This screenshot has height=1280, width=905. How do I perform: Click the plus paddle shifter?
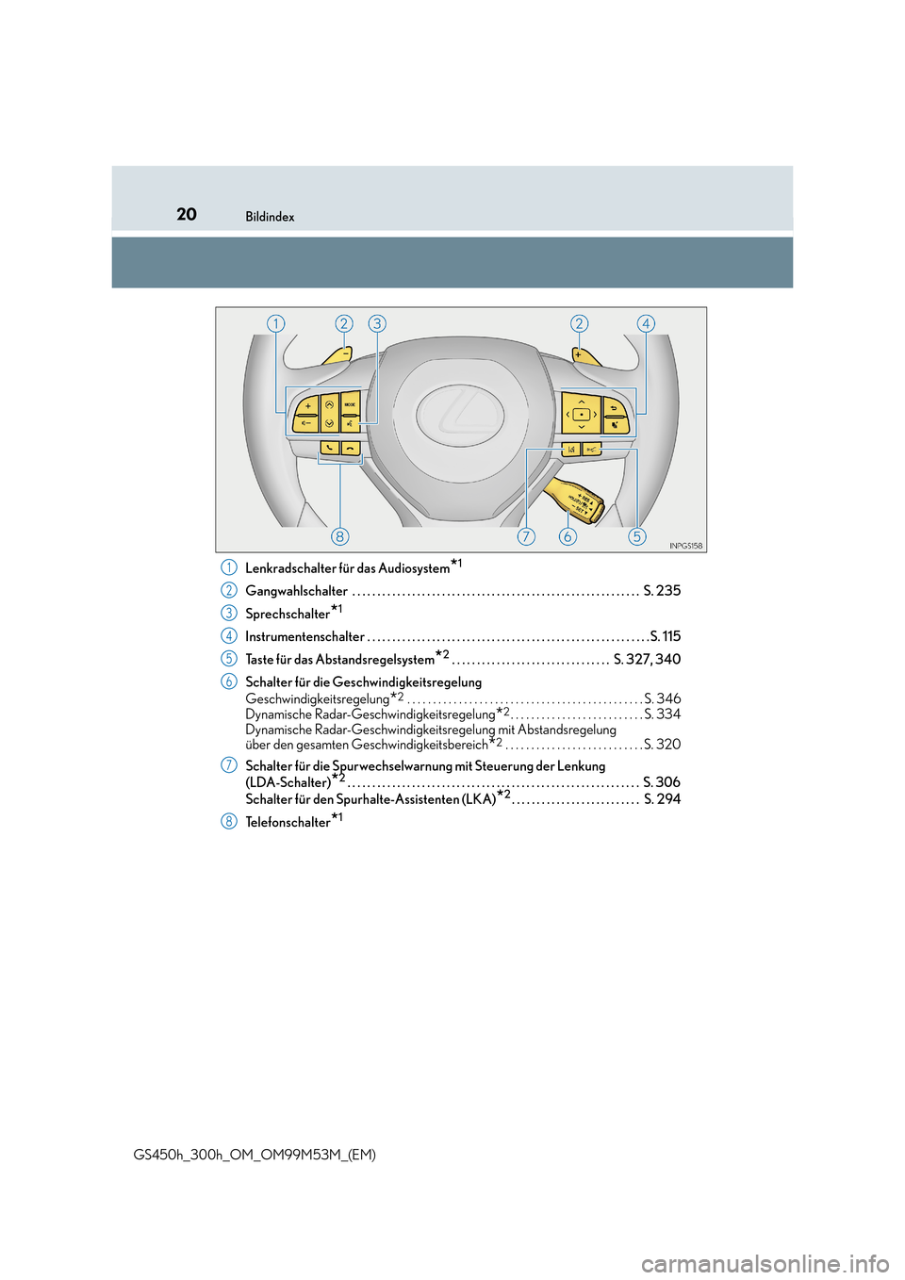click(x=585, y=355)
